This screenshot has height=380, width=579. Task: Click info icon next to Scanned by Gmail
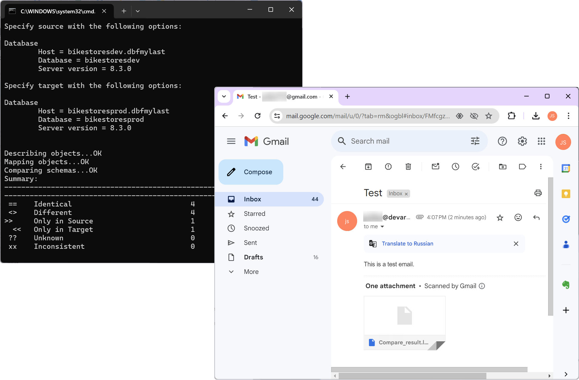(x=482, y=286)
